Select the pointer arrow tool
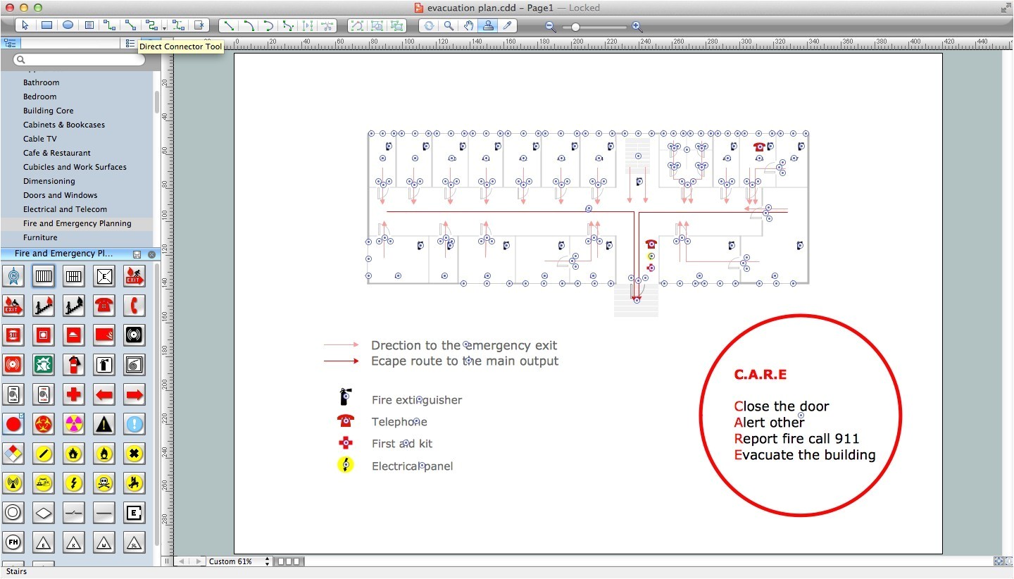The height and width of the screenshot is (579, 1014). (25, 25)
